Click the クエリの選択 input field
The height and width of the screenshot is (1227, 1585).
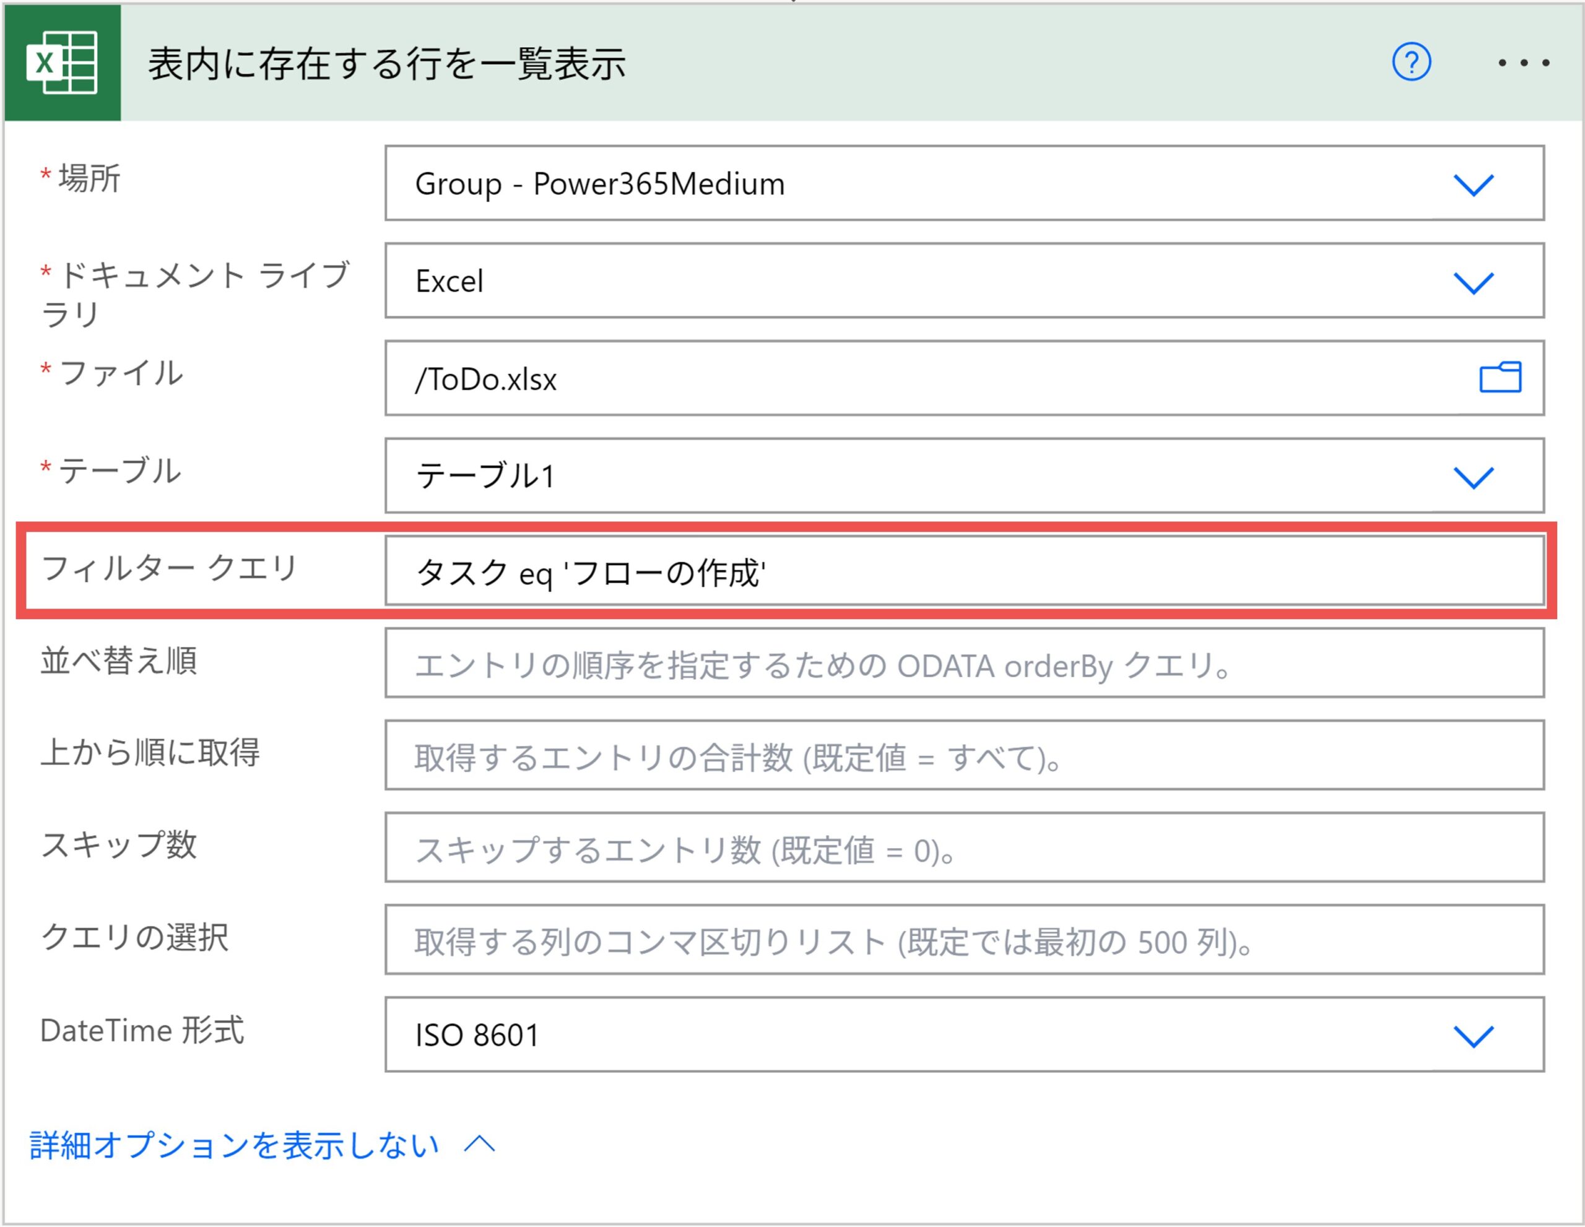point(964,940)
